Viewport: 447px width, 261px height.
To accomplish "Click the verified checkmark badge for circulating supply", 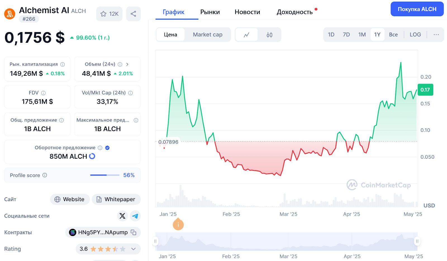I will (x=107, y=148).
